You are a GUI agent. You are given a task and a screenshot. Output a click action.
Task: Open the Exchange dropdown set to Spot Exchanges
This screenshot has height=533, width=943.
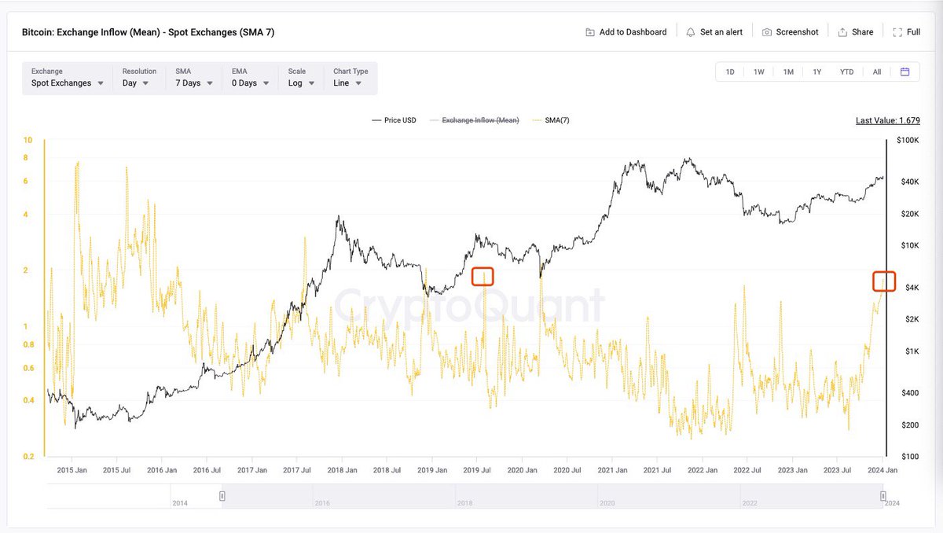tap(68, 78)
